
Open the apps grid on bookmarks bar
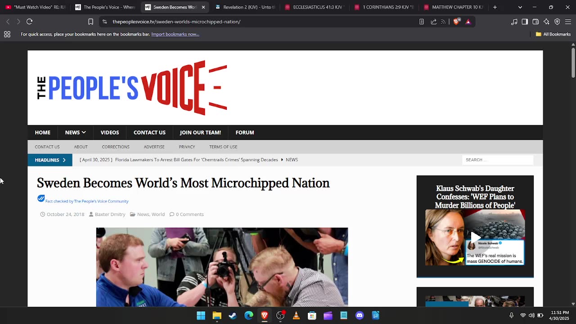click(x=7, y=34)
